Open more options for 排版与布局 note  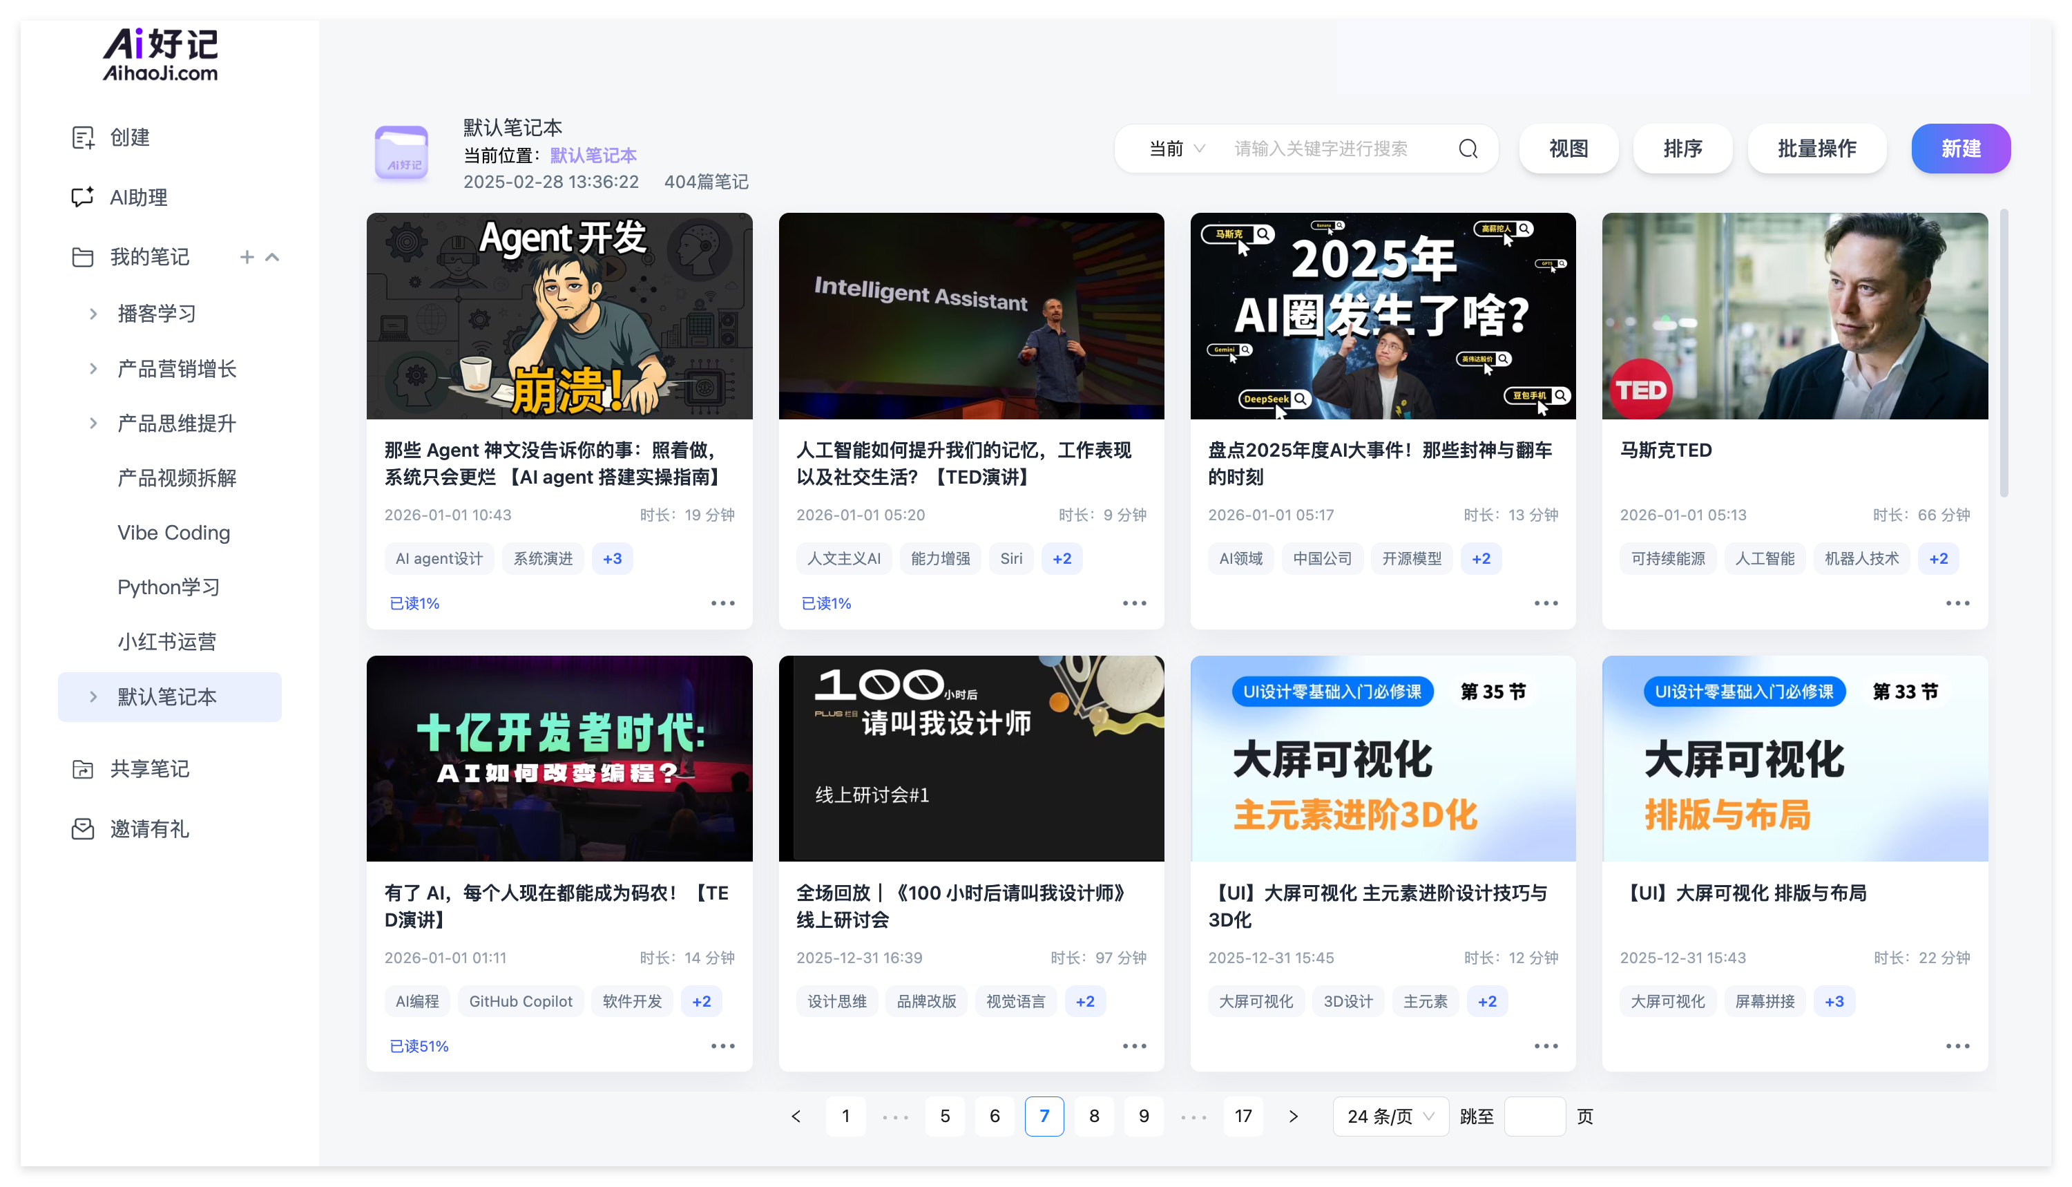[1957, 1046]
